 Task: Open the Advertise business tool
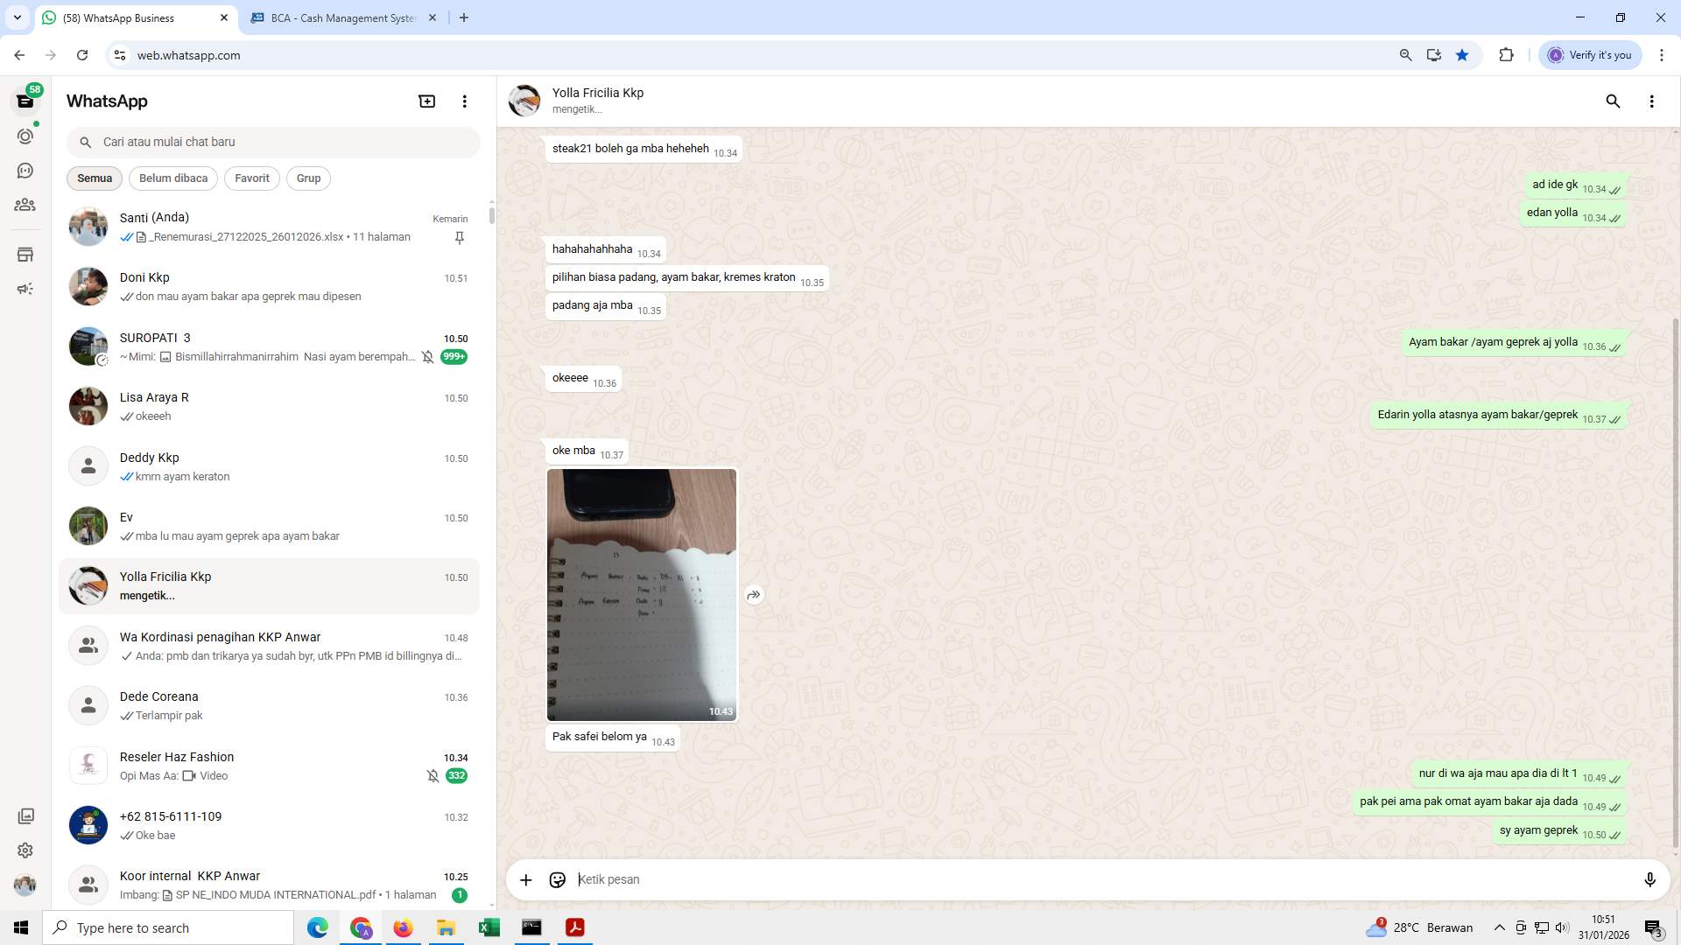click(x=25, y=288)
